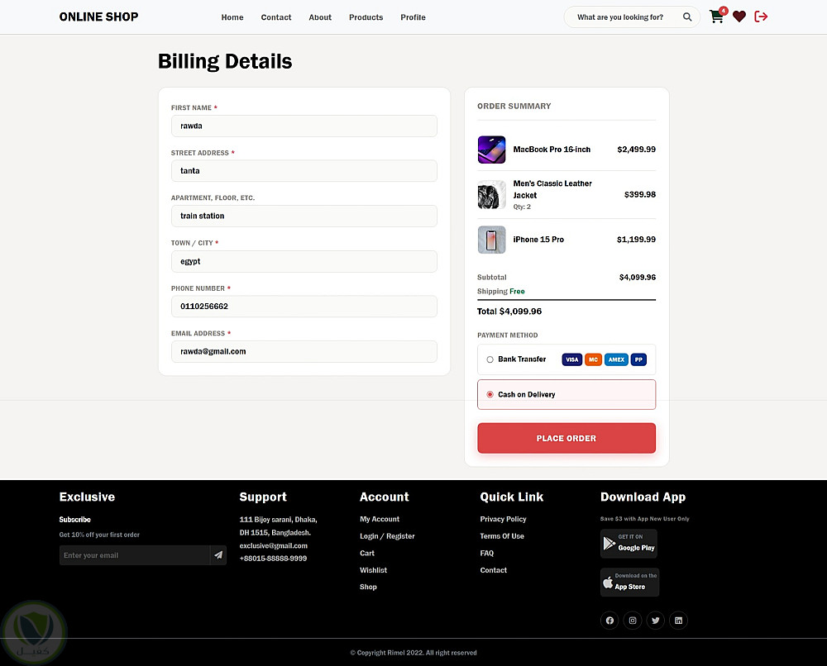Viewport: 827px width, 666px height.
Task: Click the footer Enter your email field
Action: (x=135, y=555)
